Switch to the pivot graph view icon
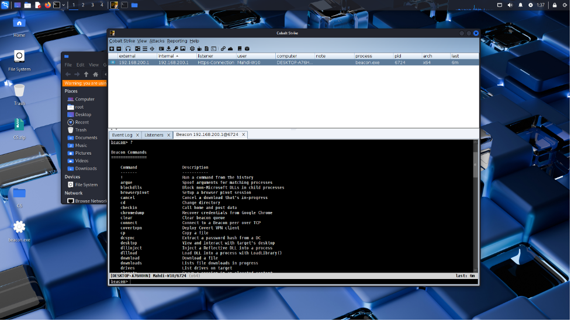This screenshot has height=321, width=571. pyautogui.click(x=138, y=48)
